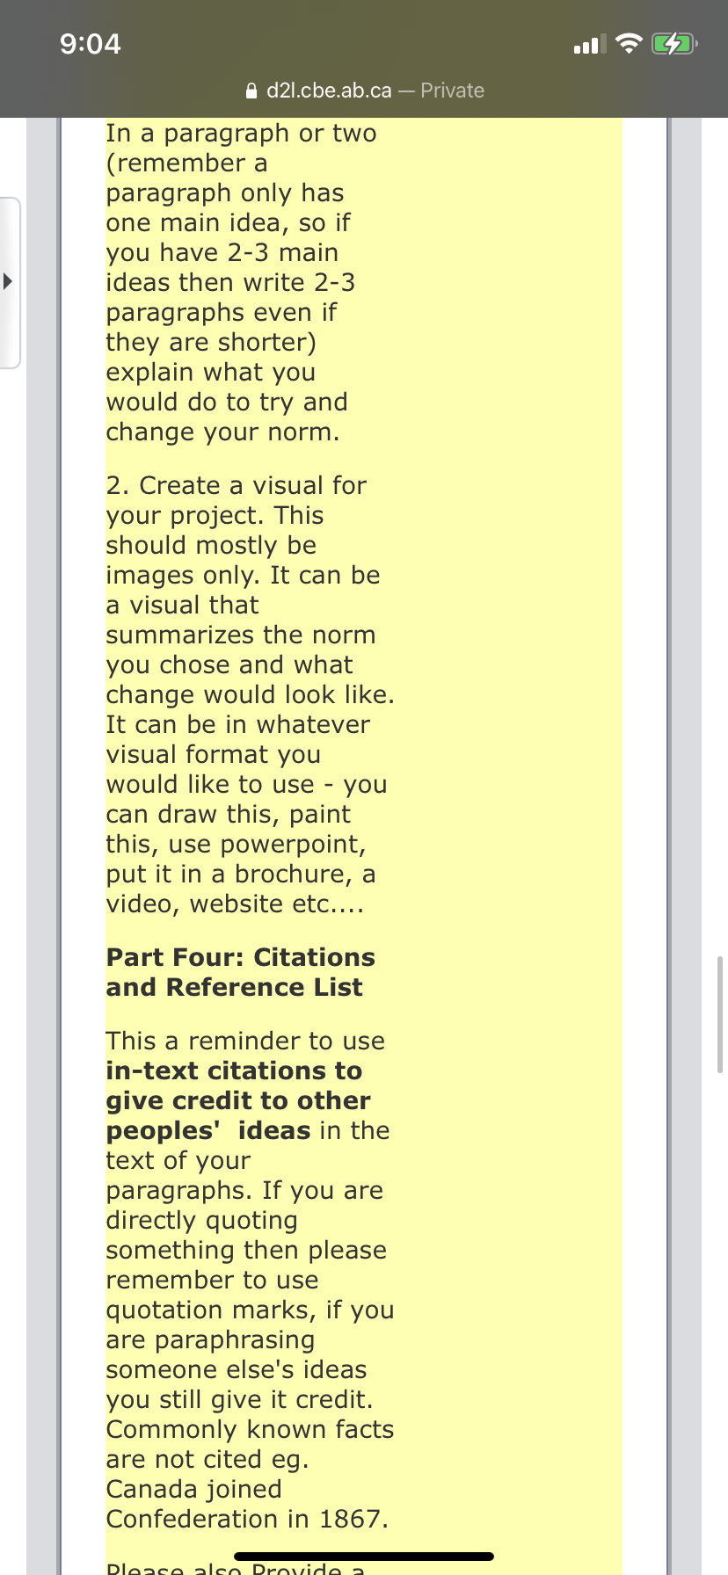This screenshot has width=728, height=1575.
Task: Tap the lock icon beside the URL
Action: pos(251,91)
